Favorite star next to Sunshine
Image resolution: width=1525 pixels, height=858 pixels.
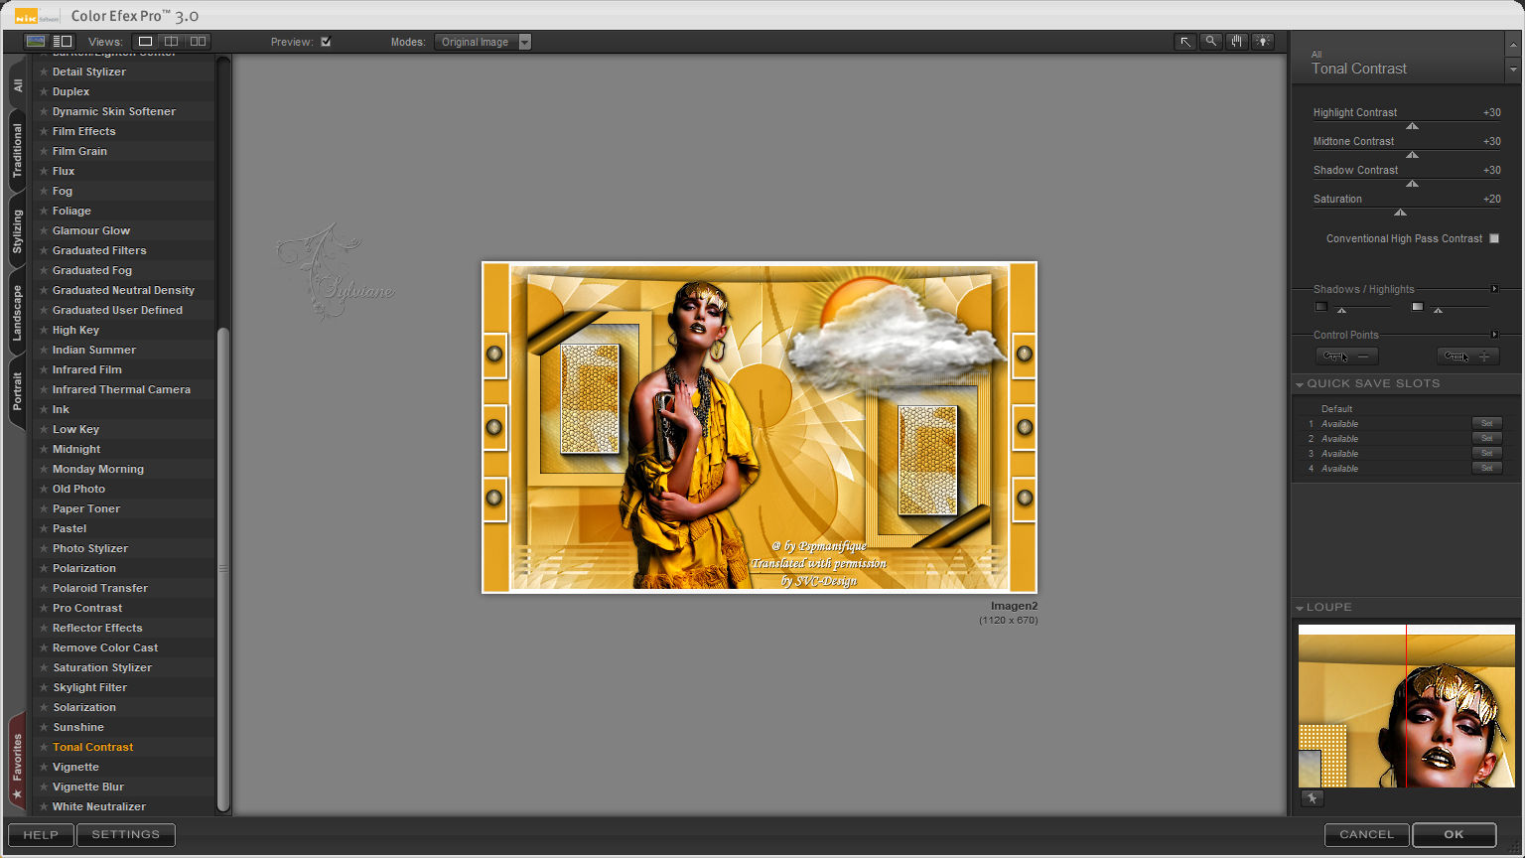pyautogui.click(x=44, y=727)
